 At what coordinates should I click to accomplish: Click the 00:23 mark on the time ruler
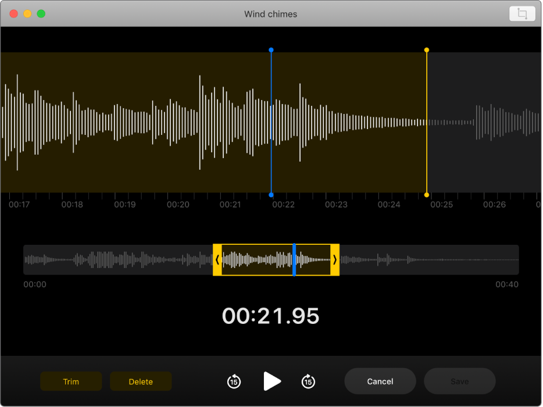(x=336, y=205)
